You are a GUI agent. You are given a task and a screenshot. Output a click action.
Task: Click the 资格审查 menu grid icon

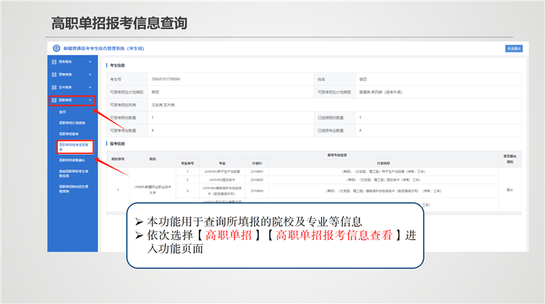54,74
